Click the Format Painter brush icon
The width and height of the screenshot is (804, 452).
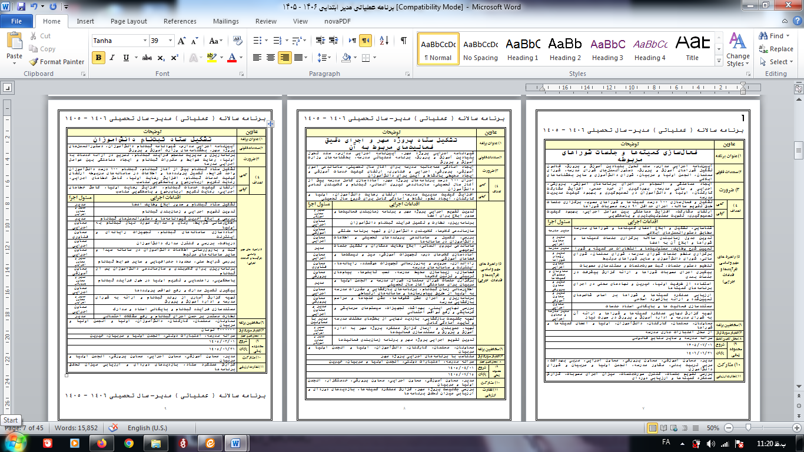coord(33,62)
